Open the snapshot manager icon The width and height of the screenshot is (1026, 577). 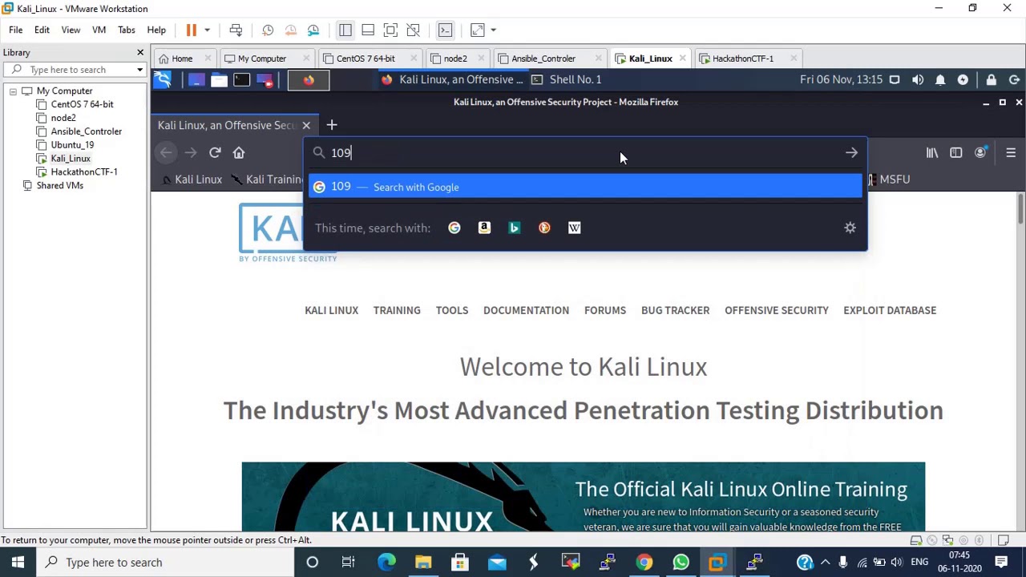(313, 30)
